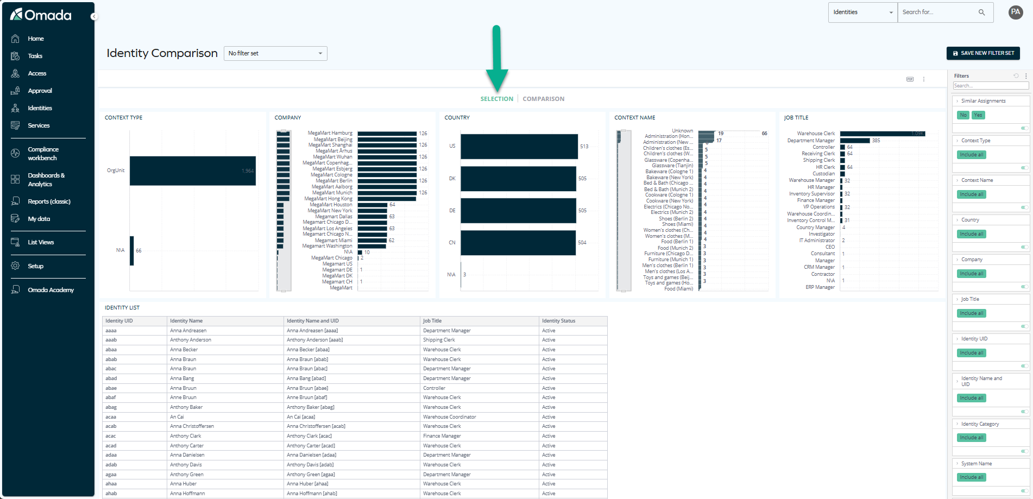Go to Tasks in sidebar menu

click(35, 56)
